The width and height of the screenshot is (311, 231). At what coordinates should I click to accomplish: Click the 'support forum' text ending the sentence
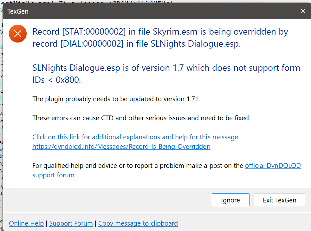53,175
